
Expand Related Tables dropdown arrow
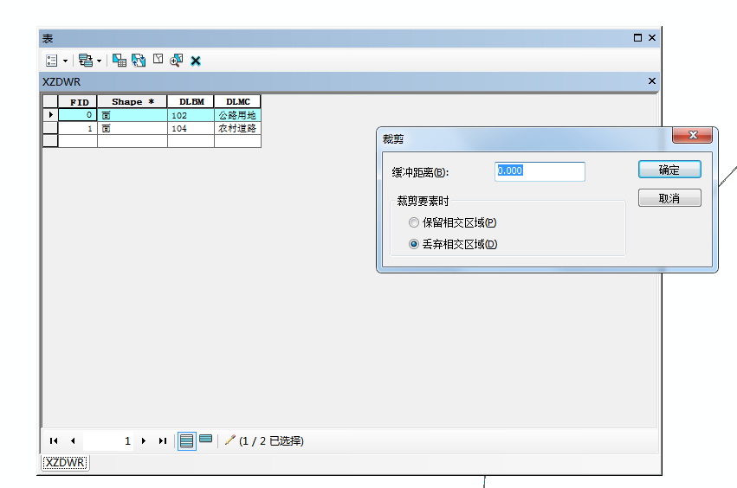coord(99,61)
